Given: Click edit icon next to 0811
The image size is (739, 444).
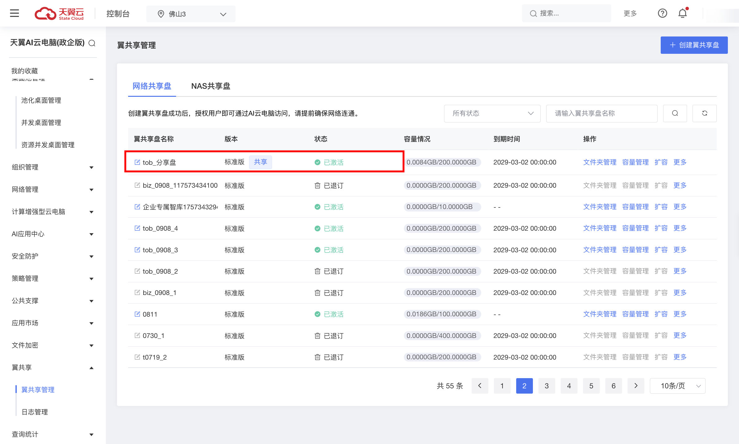Looking at the screenshot, I should point(137,314).
